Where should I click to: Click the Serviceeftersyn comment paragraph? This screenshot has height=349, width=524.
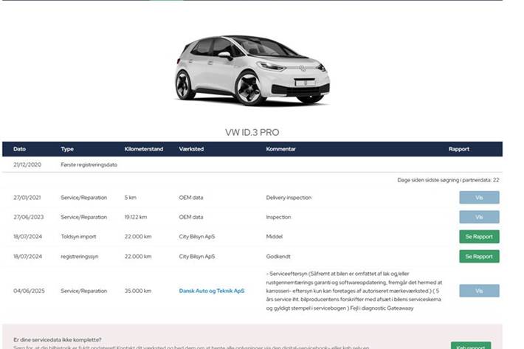[x=354, y=291]
